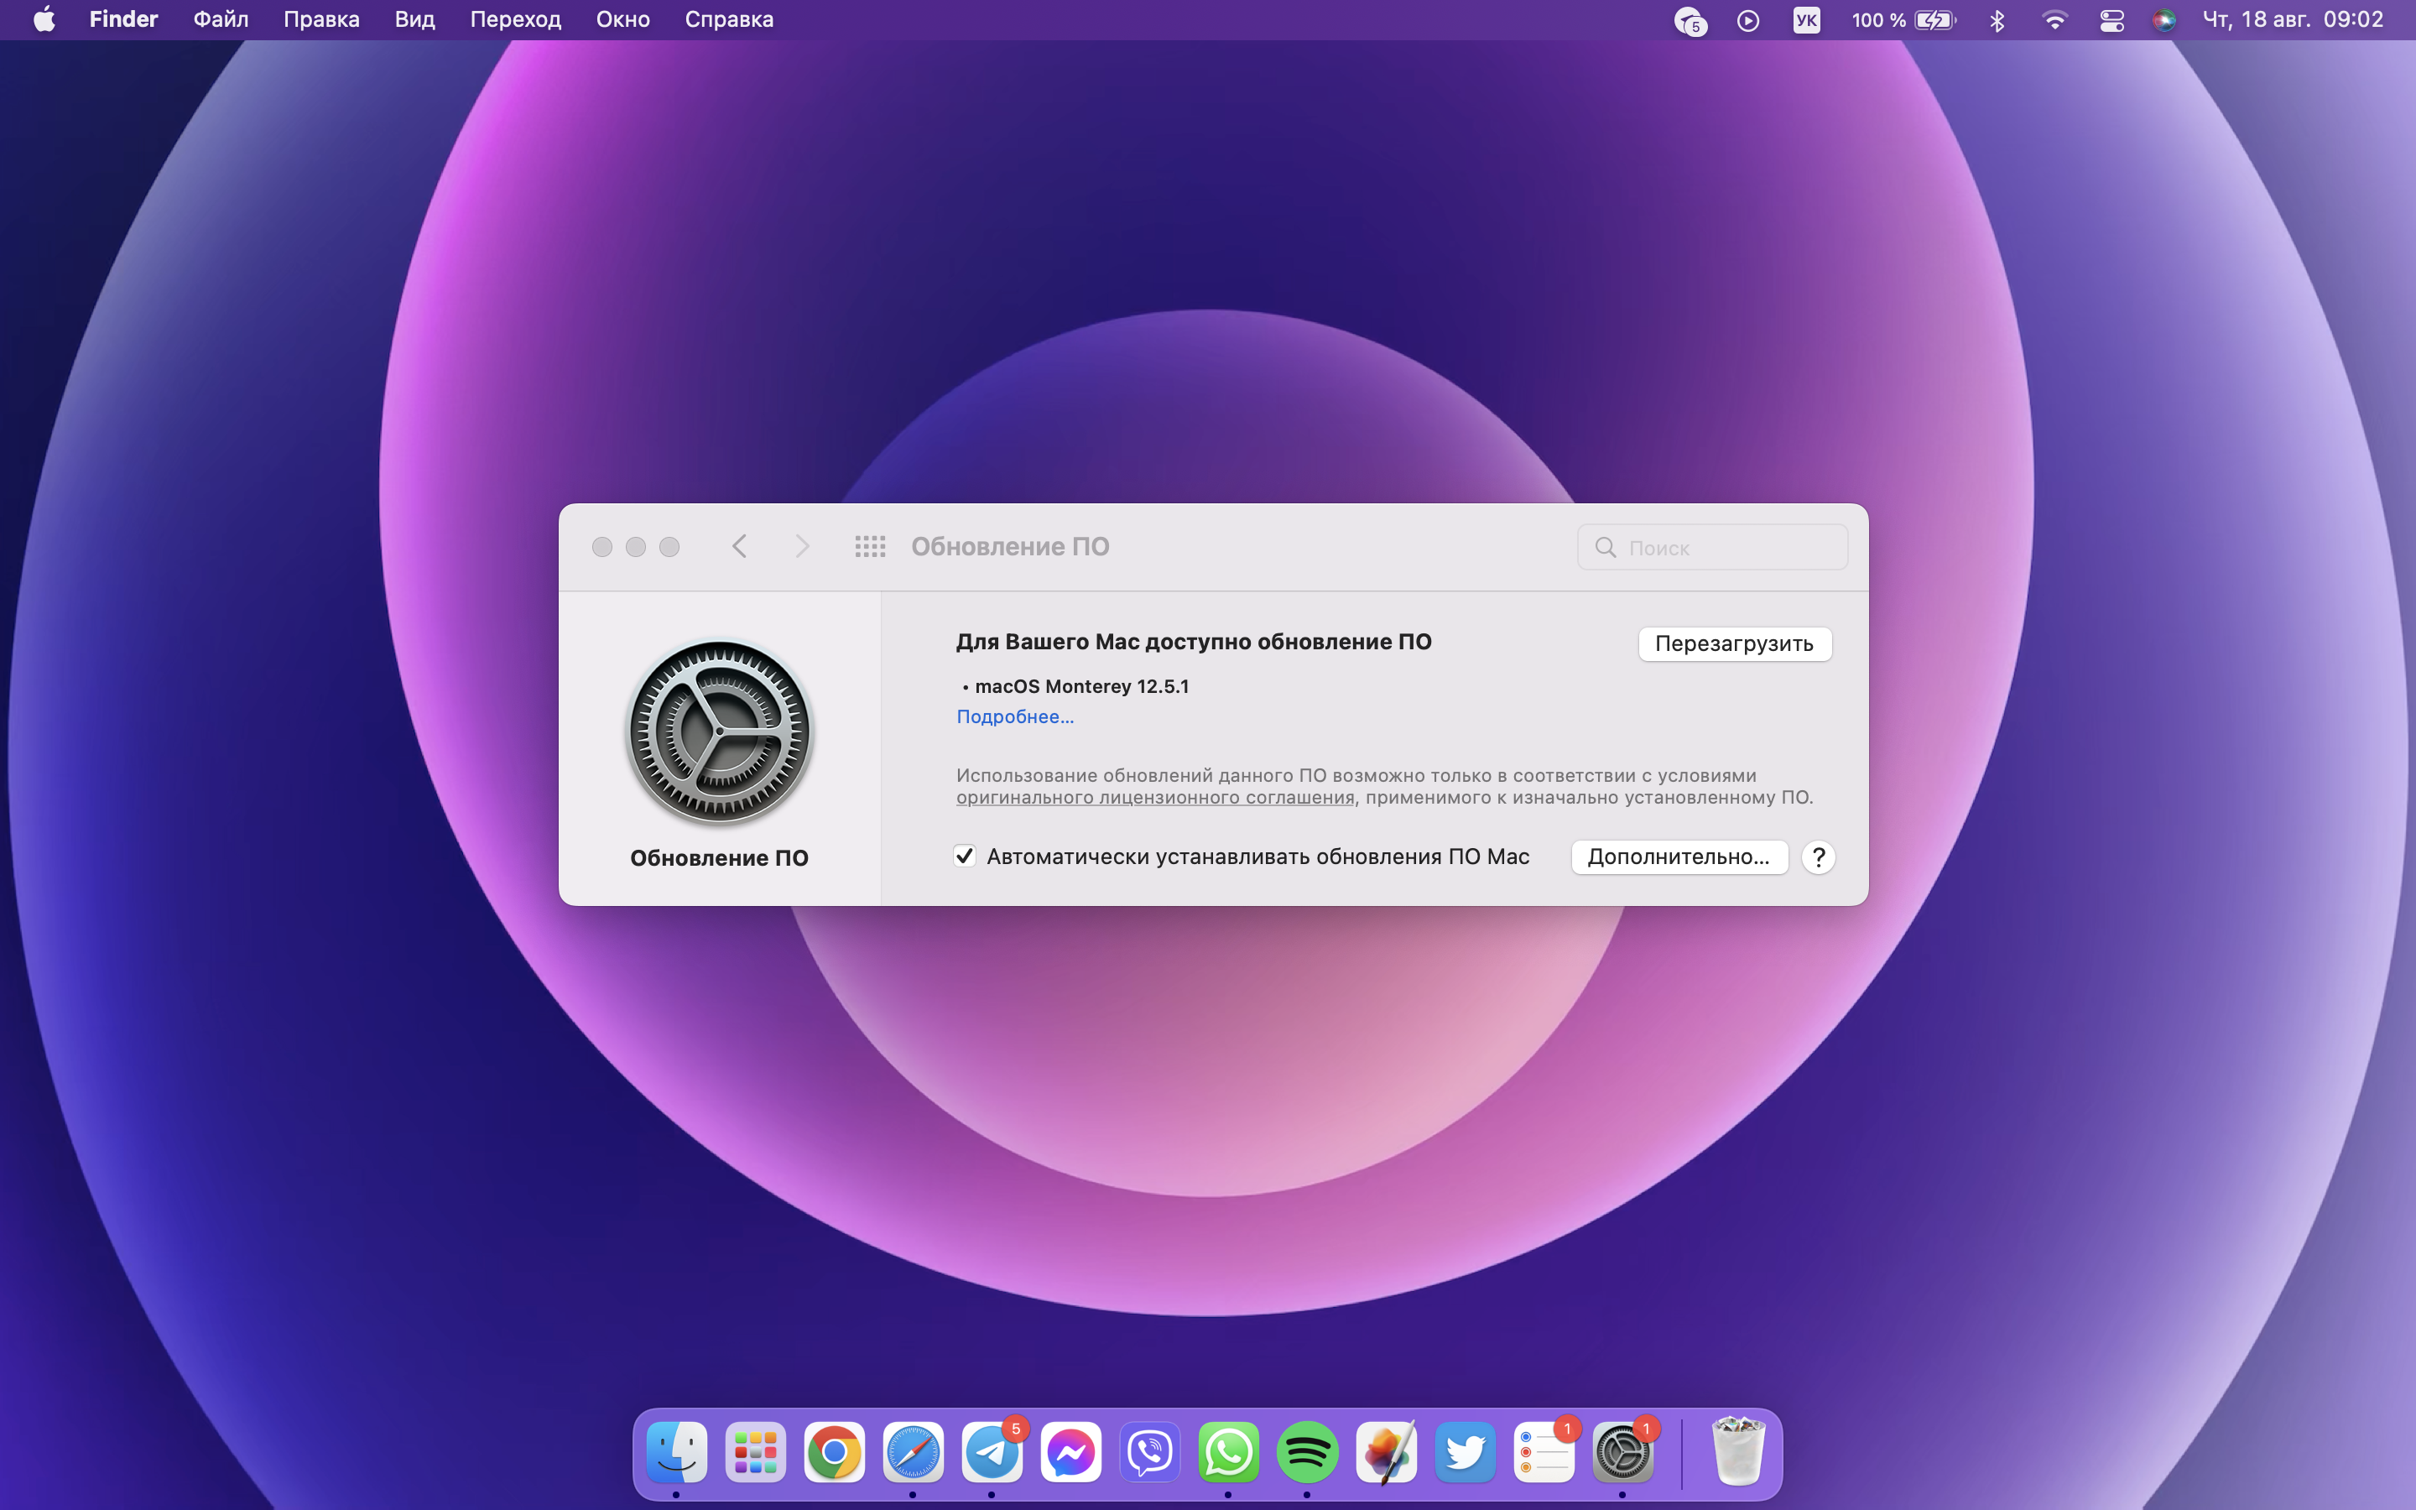Viewport: 2416px width, 1510px height.
Task: Click the Подробнее… link
Action: click(x=1014, y=716)
